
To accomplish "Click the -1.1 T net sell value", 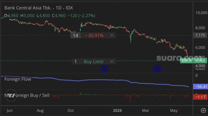I will point(200,97).
